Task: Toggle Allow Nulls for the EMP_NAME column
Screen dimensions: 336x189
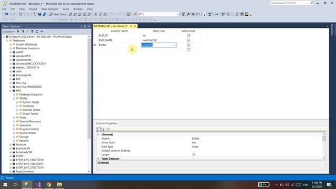Action: tap(188, 40)
